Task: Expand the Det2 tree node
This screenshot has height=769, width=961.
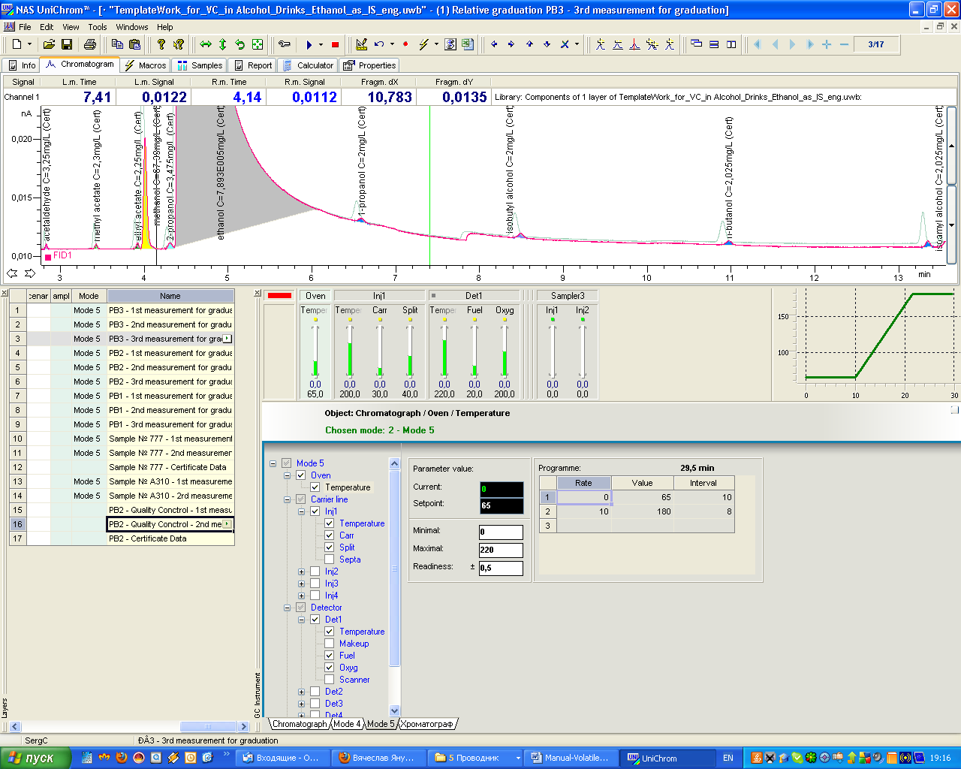Action: [301, 692]
